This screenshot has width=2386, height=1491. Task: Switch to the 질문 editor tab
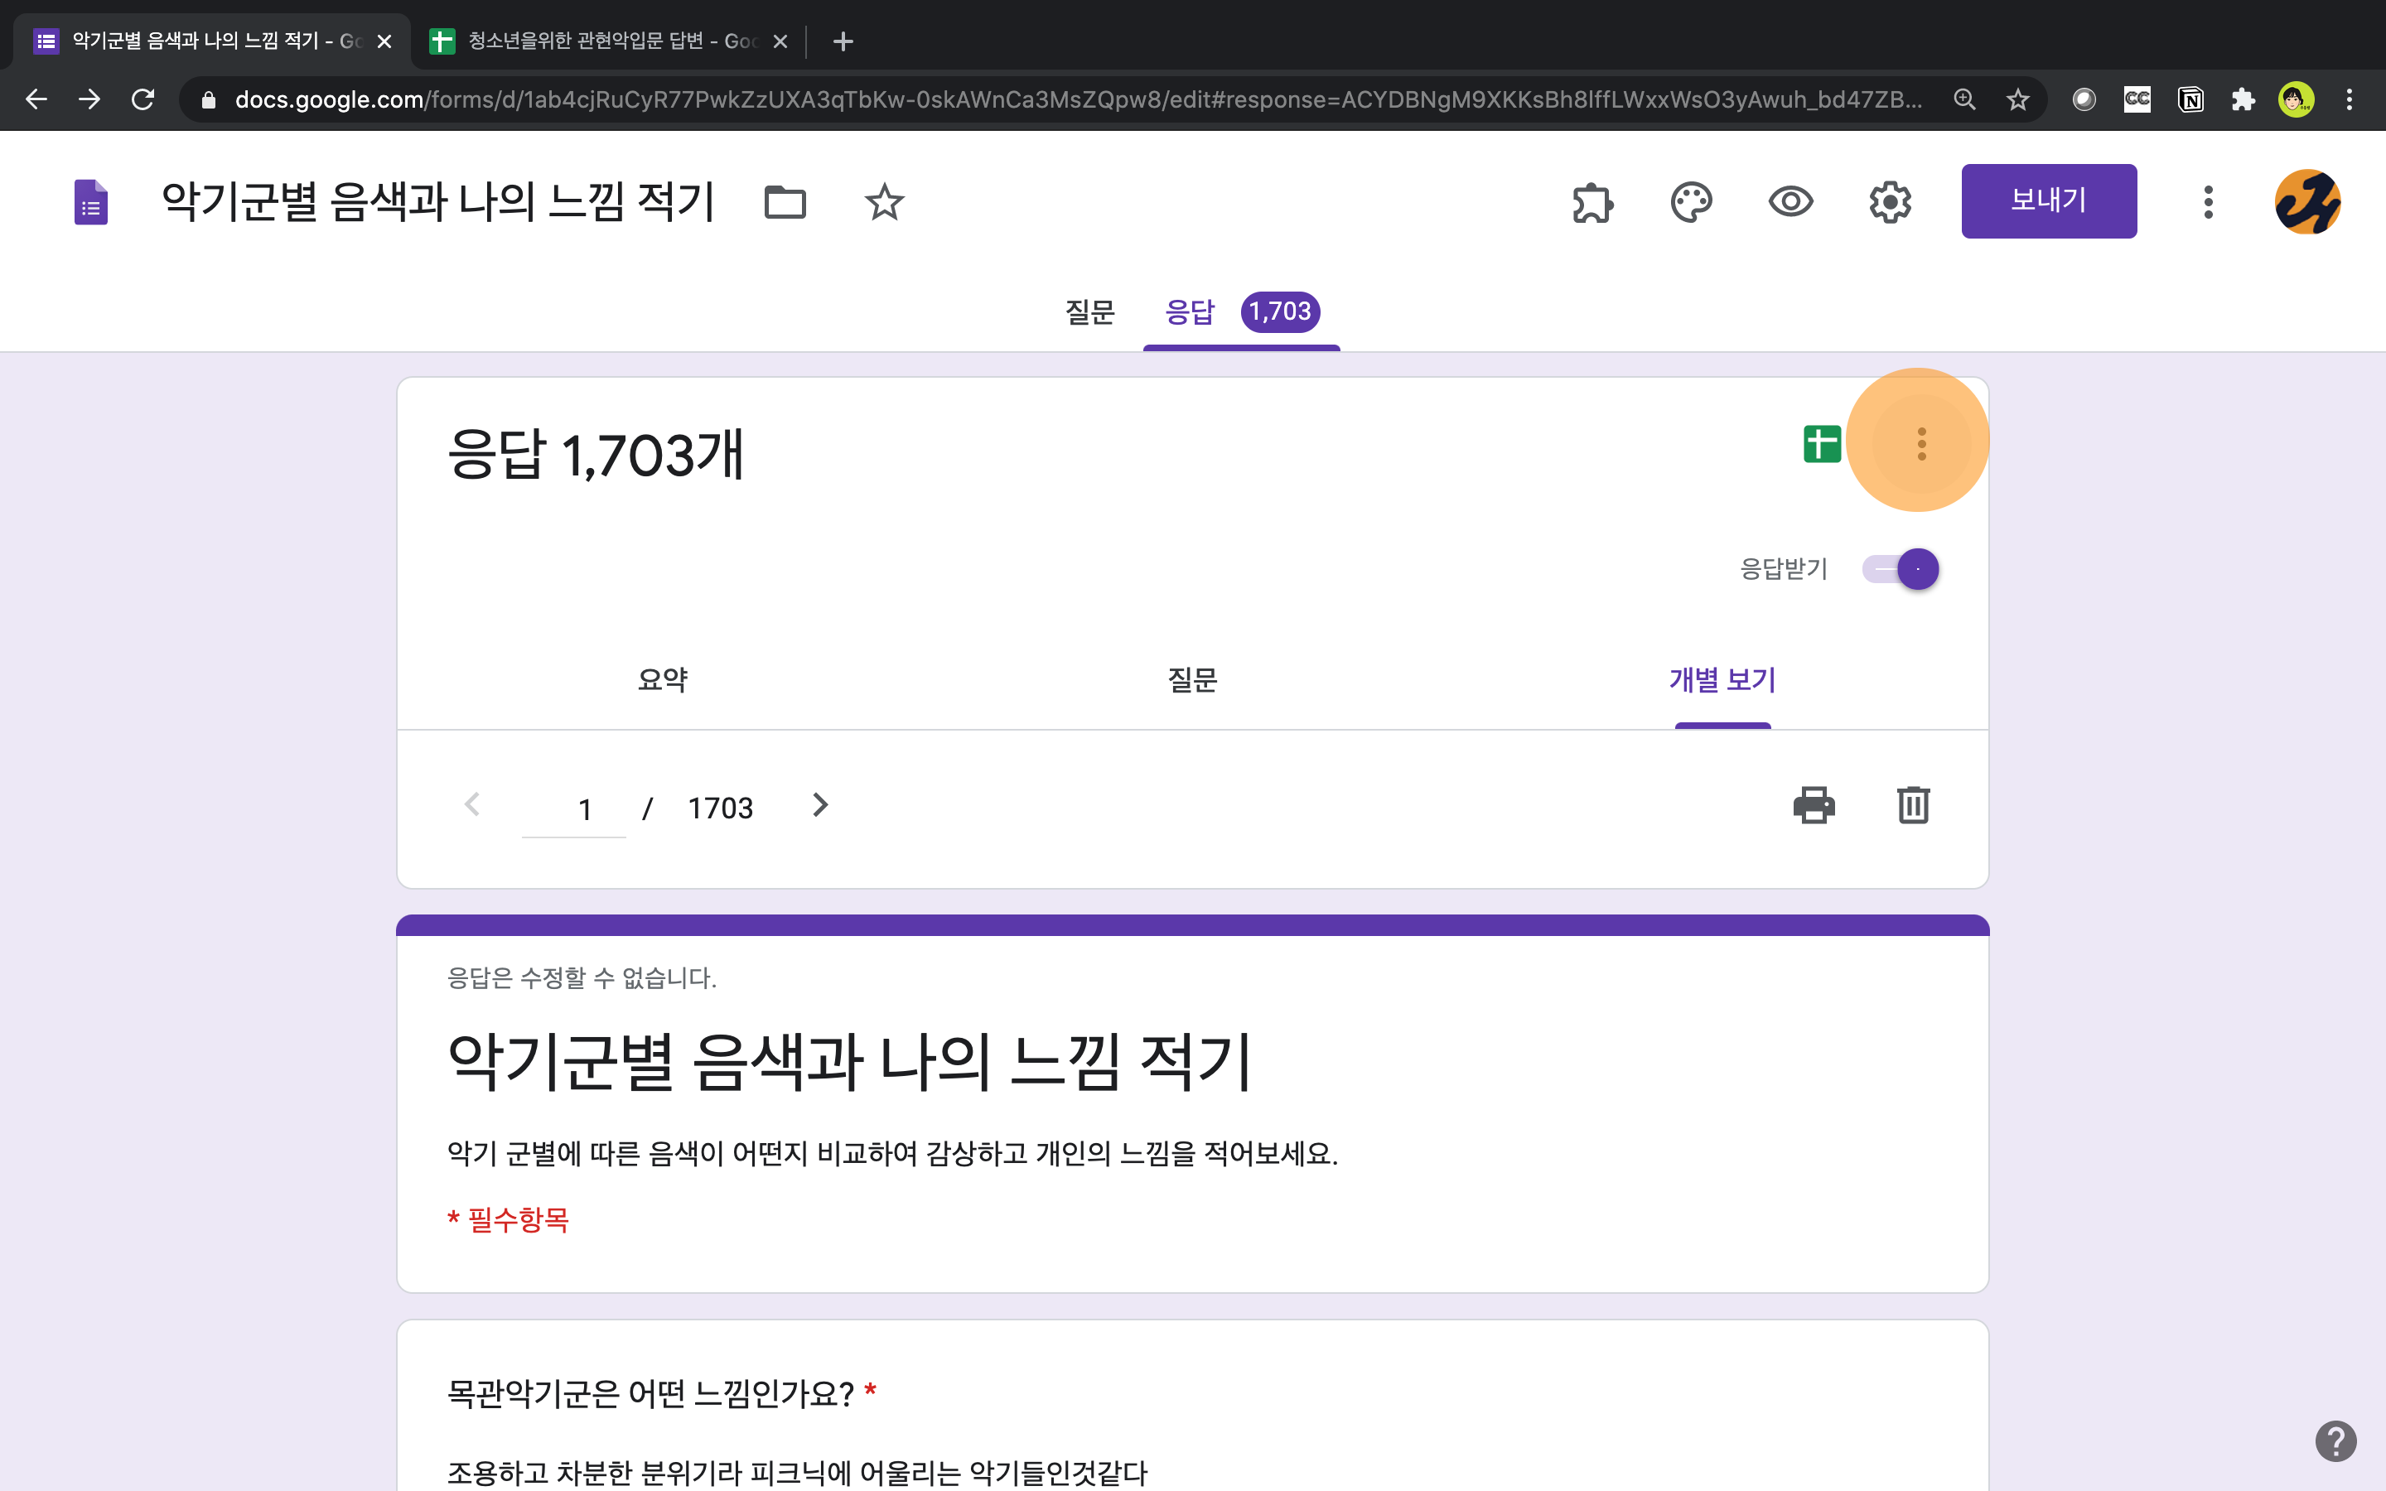tap(1089, 312)
